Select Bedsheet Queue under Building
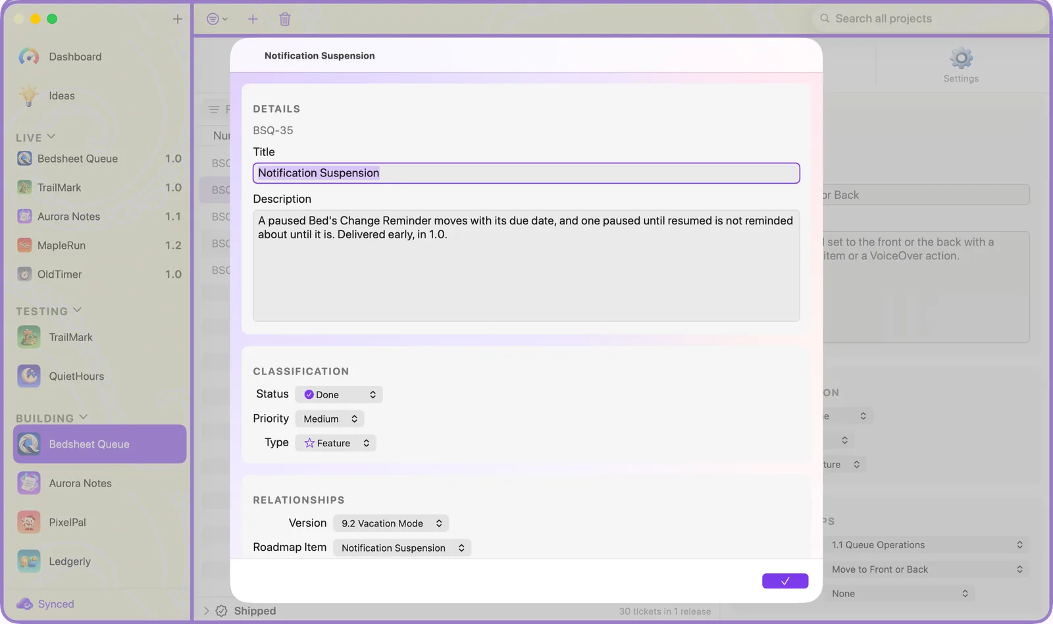The width and height of the screenshot is (1053, 624). click(100, 444)
